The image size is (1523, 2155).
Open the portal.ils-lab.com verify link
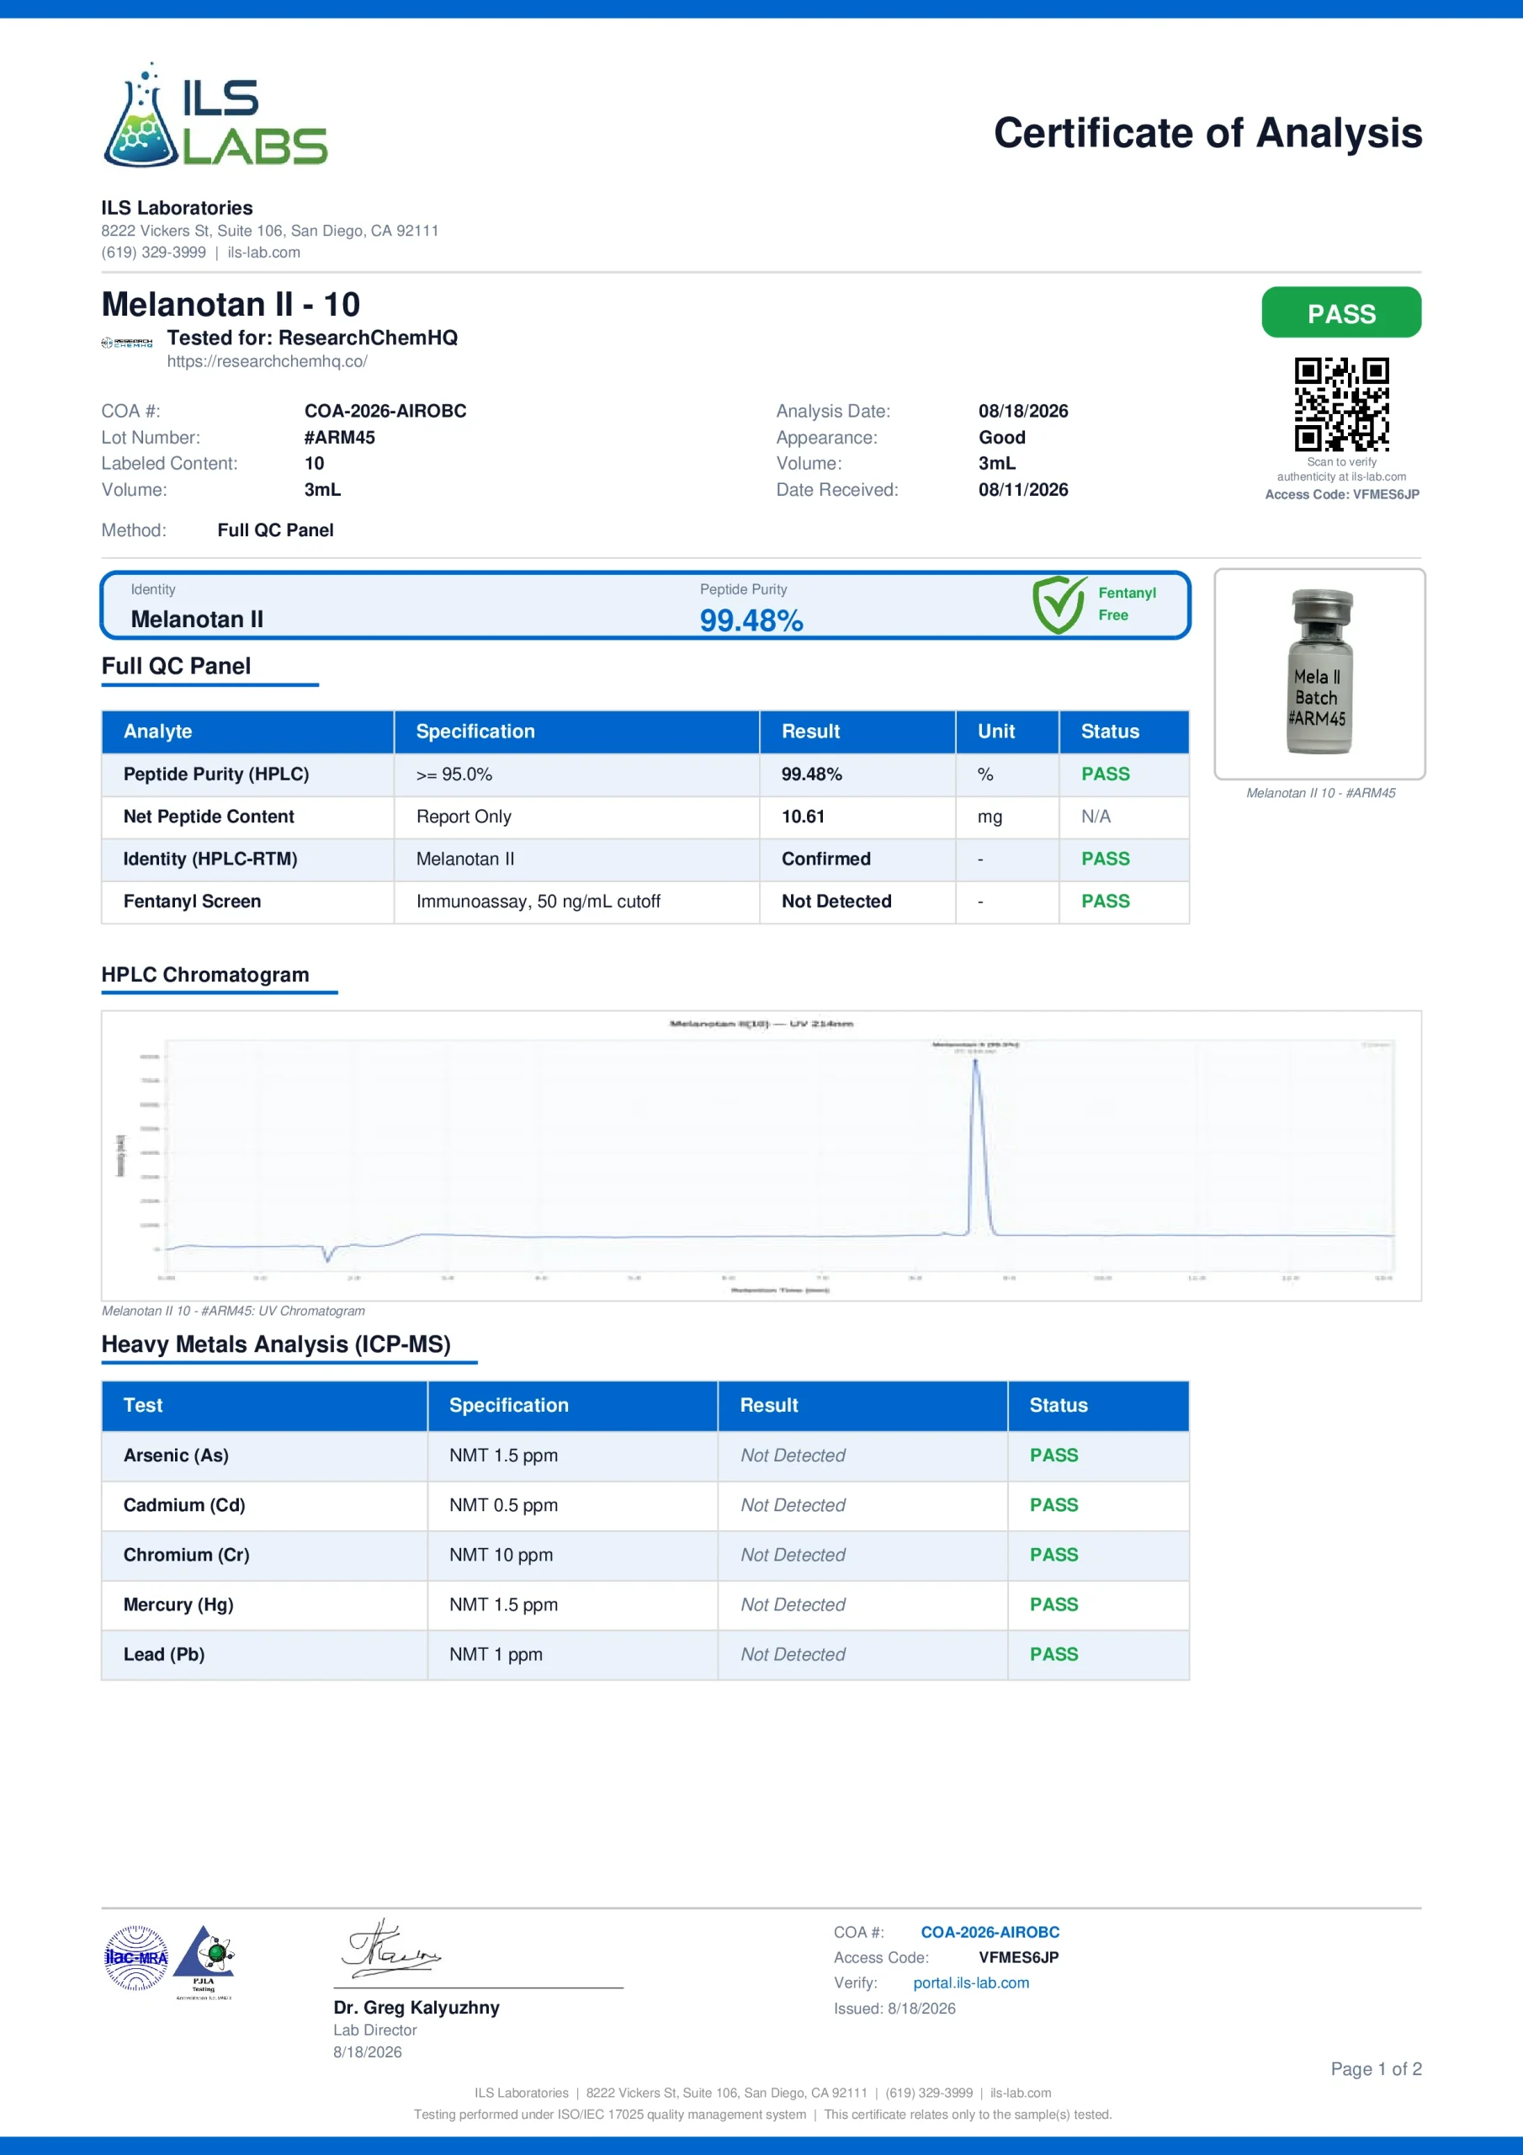point(970,1982)
